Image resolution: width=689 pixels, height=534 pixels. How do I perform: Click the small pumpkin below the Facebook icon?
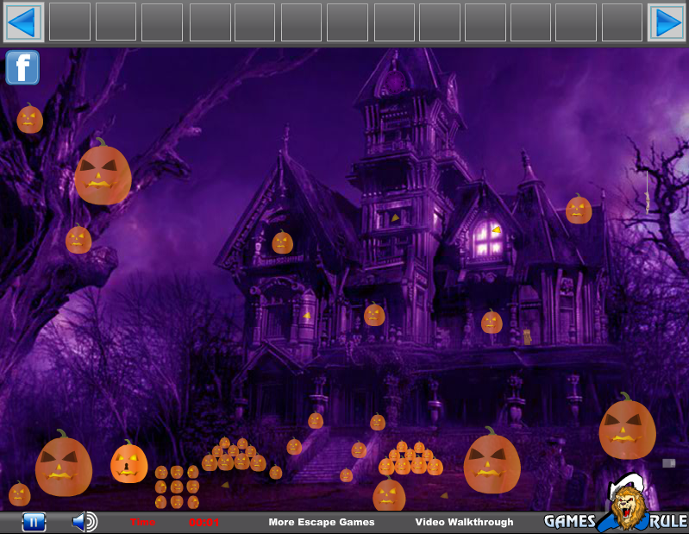point(29,118)
